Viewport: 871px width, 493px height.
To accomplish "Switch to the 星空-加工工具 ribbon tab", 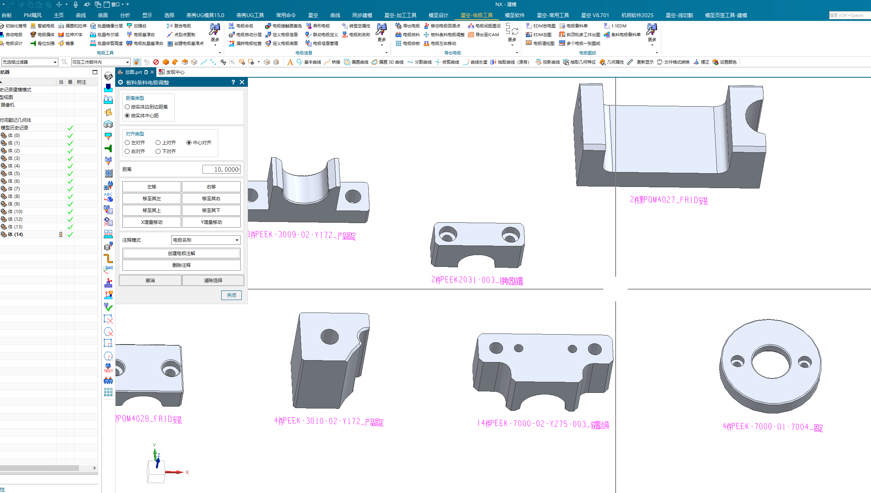I will point(400,15).
